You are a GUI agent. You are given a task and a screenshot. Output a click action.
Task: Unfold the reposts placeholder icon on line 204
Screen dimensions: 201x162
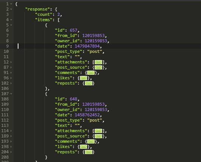coord(89,152)
